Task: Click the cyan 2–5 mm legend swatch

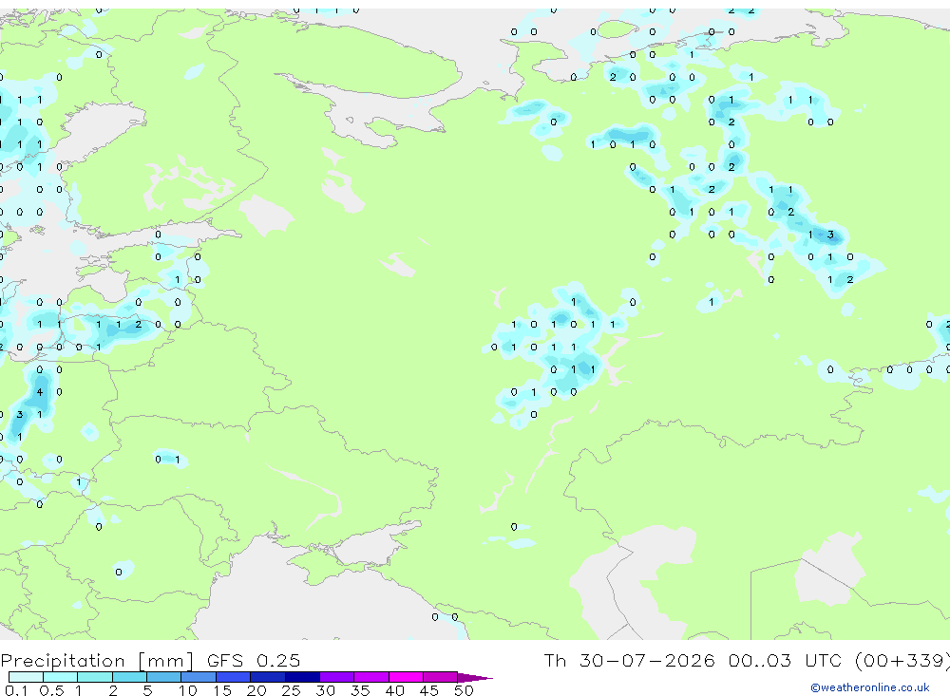Action: click(129, 677)
